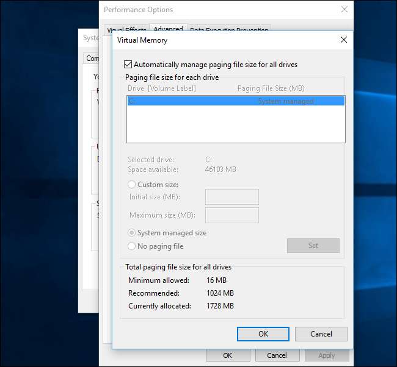This screenshot has height=367, width=397.
Task: Click Apply in Performance Options window
Action: click(326, 355)
